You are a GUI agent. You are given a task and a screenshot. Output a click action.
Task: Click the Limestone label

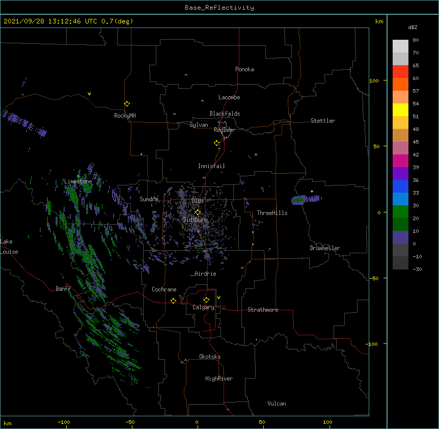pyautogui.click(x=78, y=181)
